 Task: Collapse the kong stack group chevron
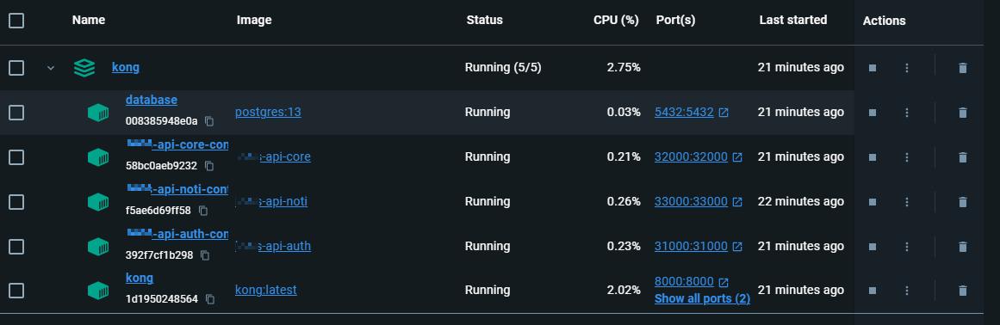[51, 67]
